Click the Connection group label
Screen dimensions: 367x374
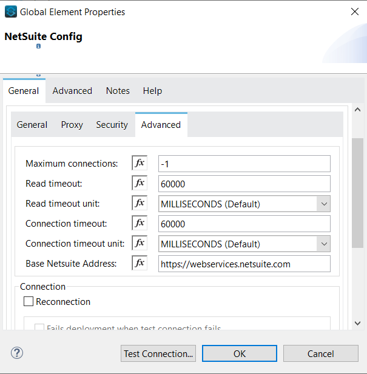[42, 287]
